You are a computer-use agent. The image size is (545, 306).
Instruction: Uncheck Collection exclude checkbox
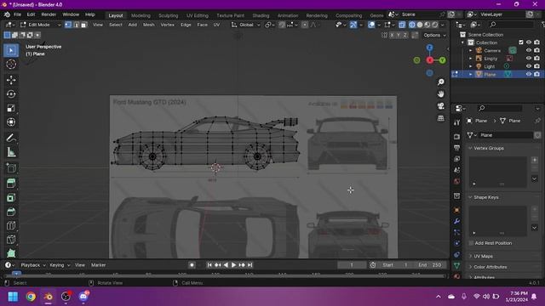pyautogui.click(x=520, y=42)
